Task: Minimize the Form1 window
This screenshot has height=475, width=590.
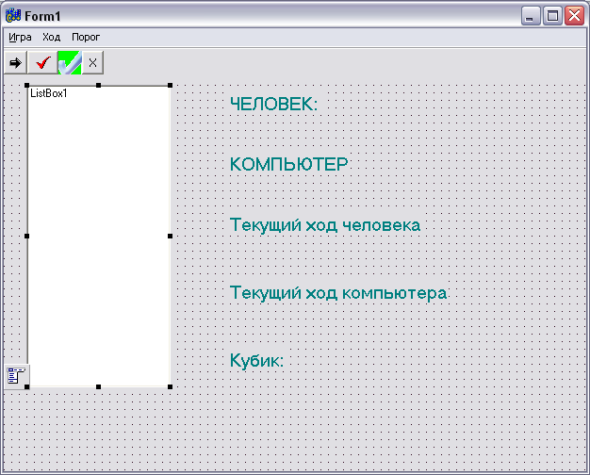Action: [531, 16]
